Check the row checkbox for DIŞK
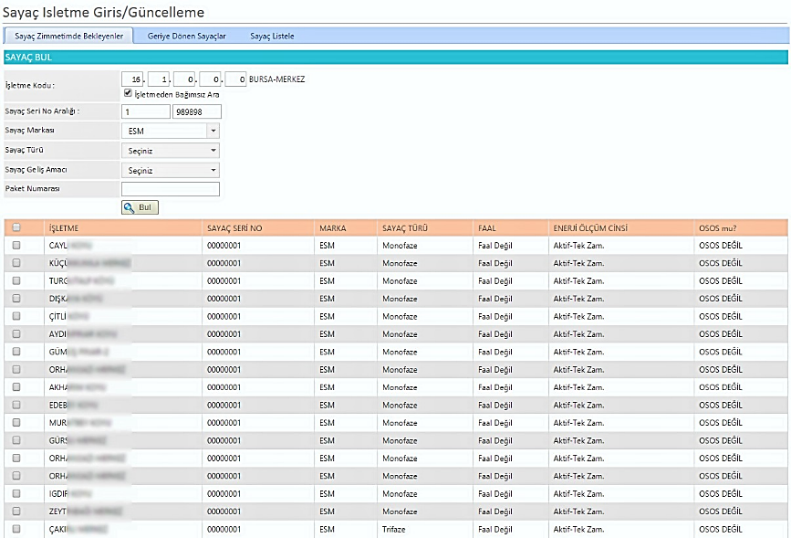 [16, 298]
